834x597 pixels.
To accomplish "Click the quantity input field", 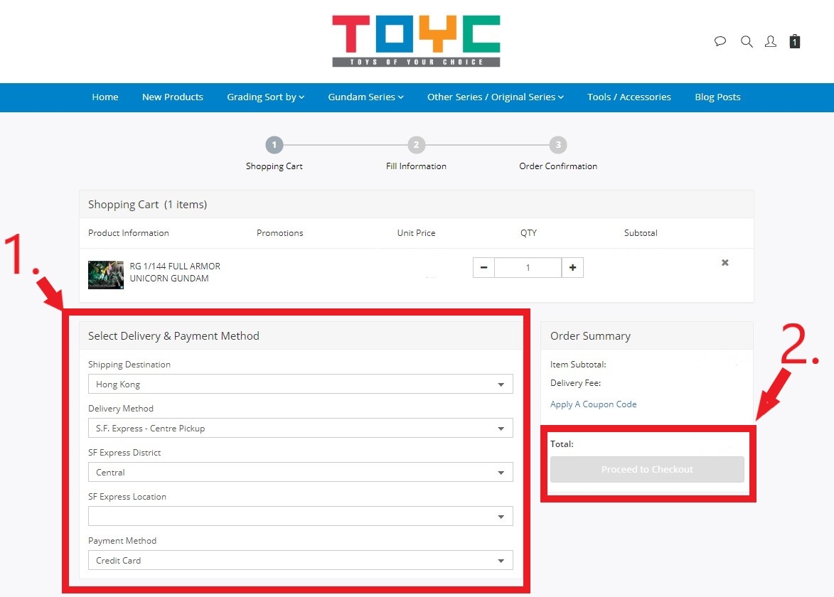I will (x=528, y=268).
